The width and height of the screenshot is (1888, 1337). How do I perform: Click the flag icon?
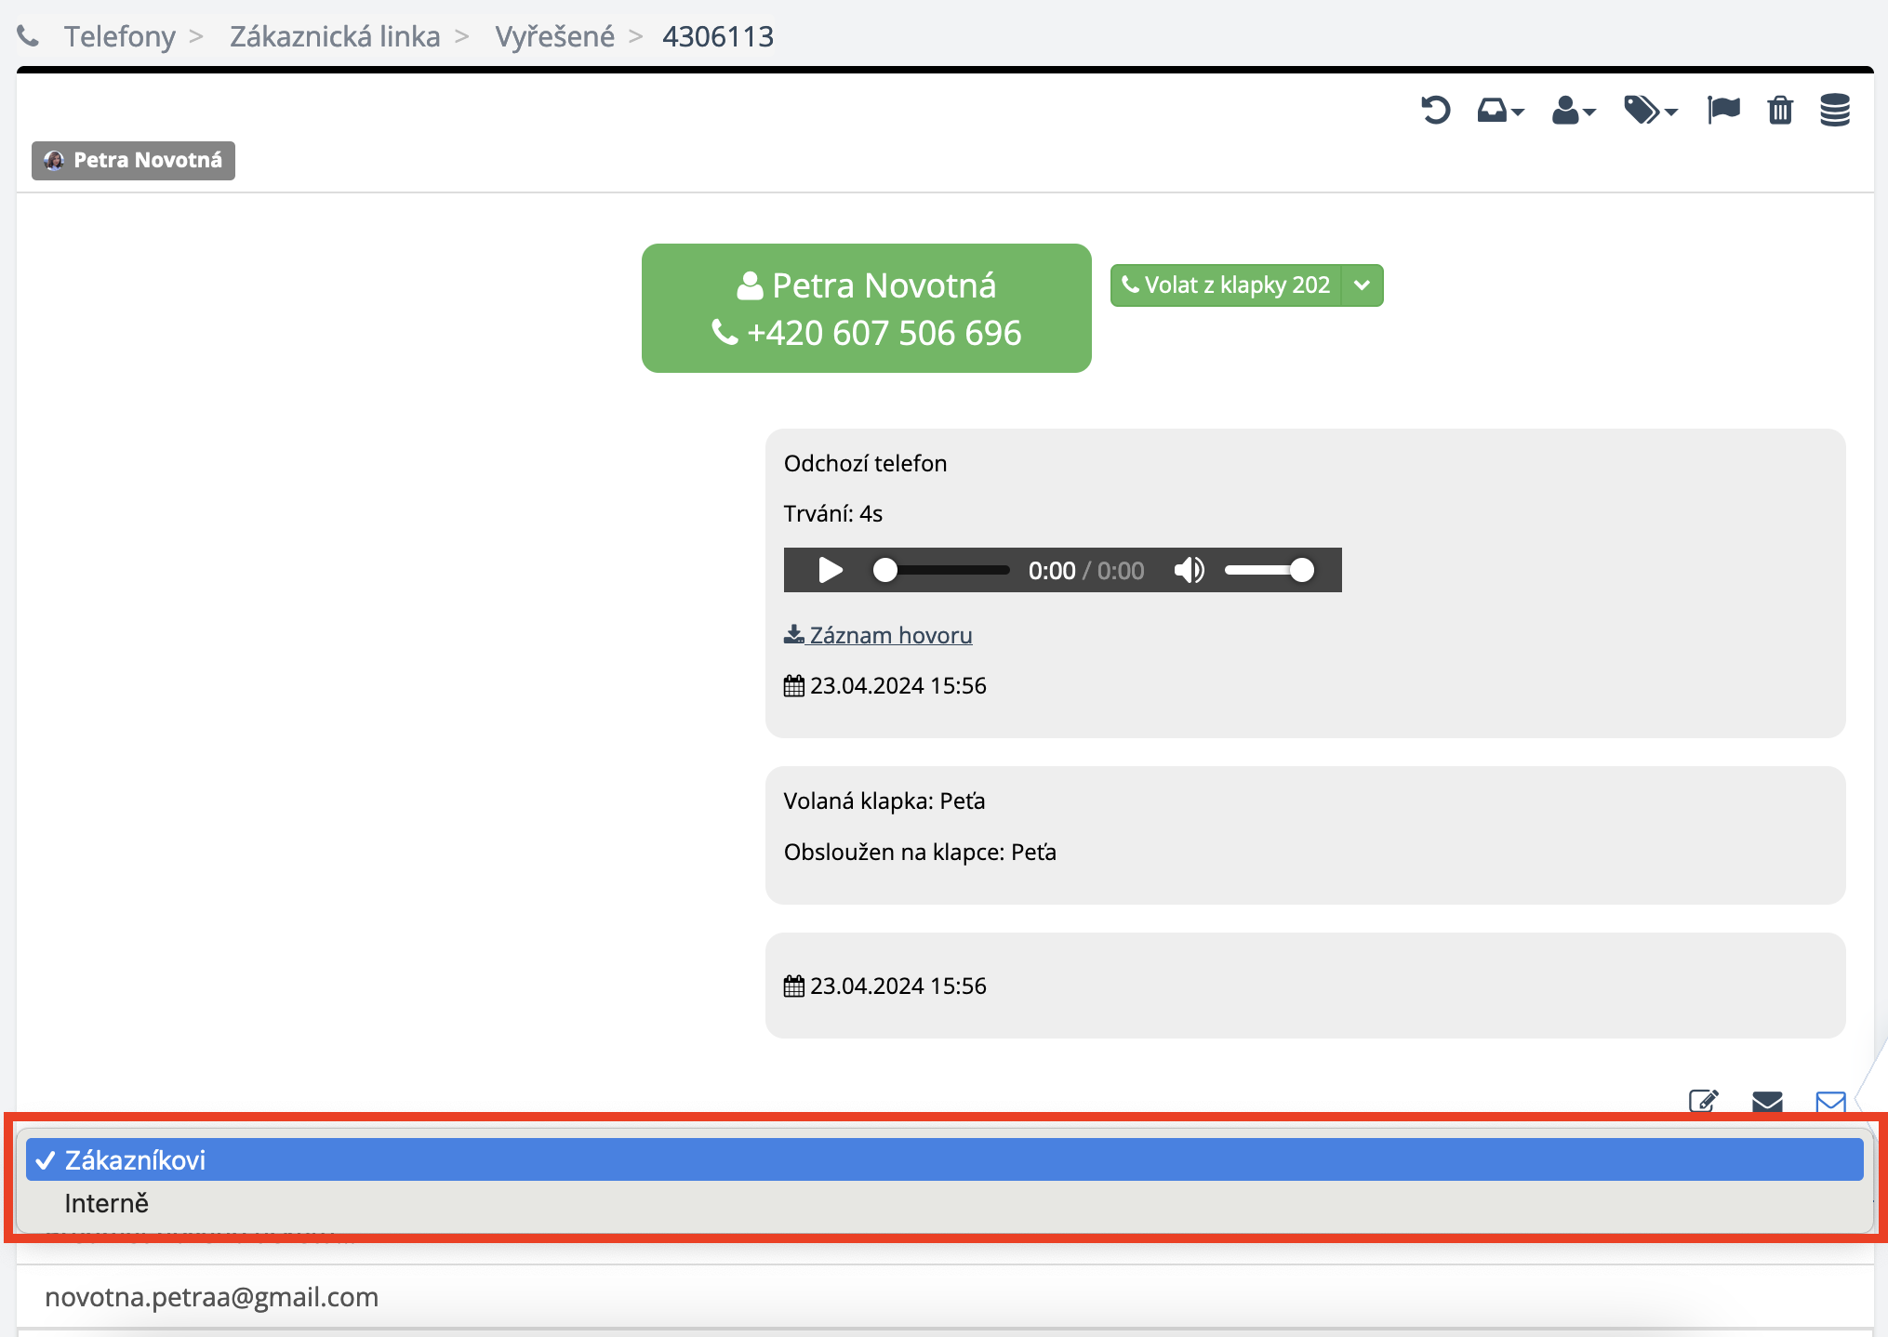[x=1723, y=110]
